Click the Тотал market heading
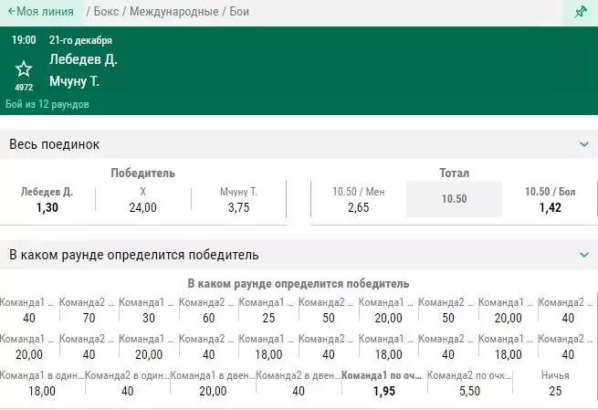 454,173
